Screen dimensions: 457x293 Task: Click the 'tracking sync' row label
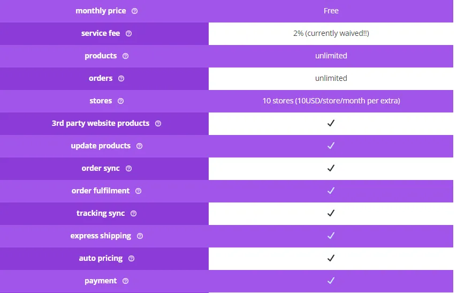tap(101, 213)
